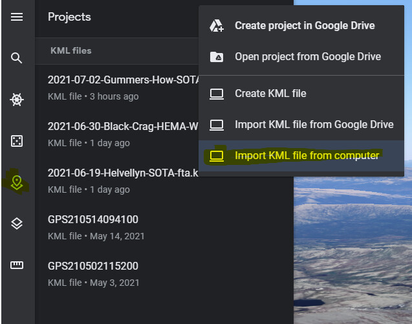Open Projects pin icon in sidebar
The width and height of the screenshot is (412, 324).
(x=17, y=182)
